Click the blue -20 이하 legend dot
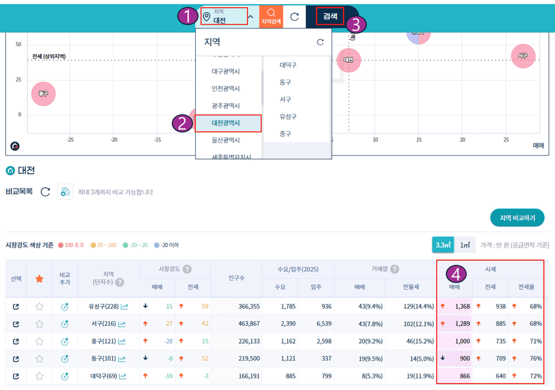This screenshot has height=390, width=555. coord(157,245)
